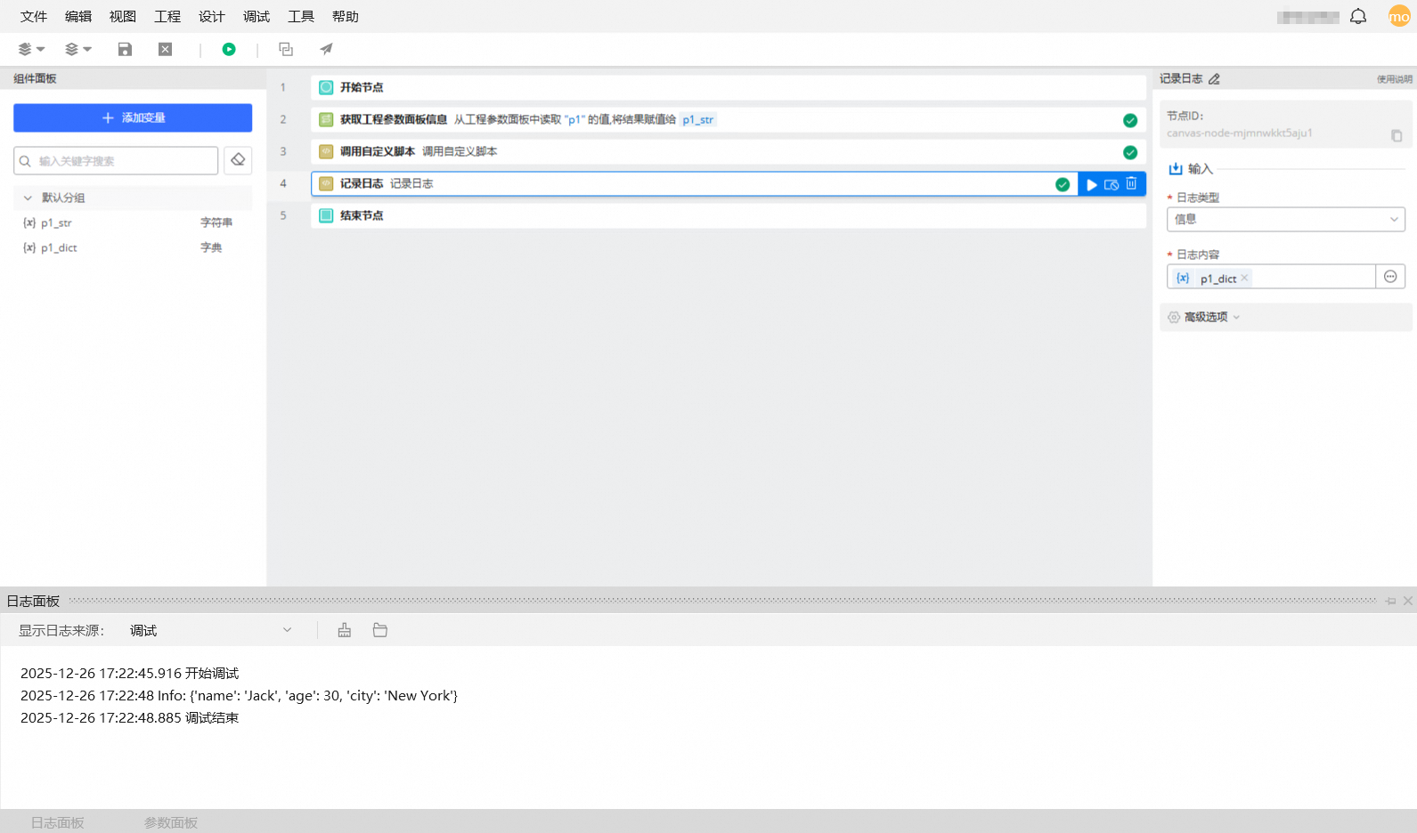Click green check status on row 3
Screen dimensions: 1417x833
(1130, 152)
